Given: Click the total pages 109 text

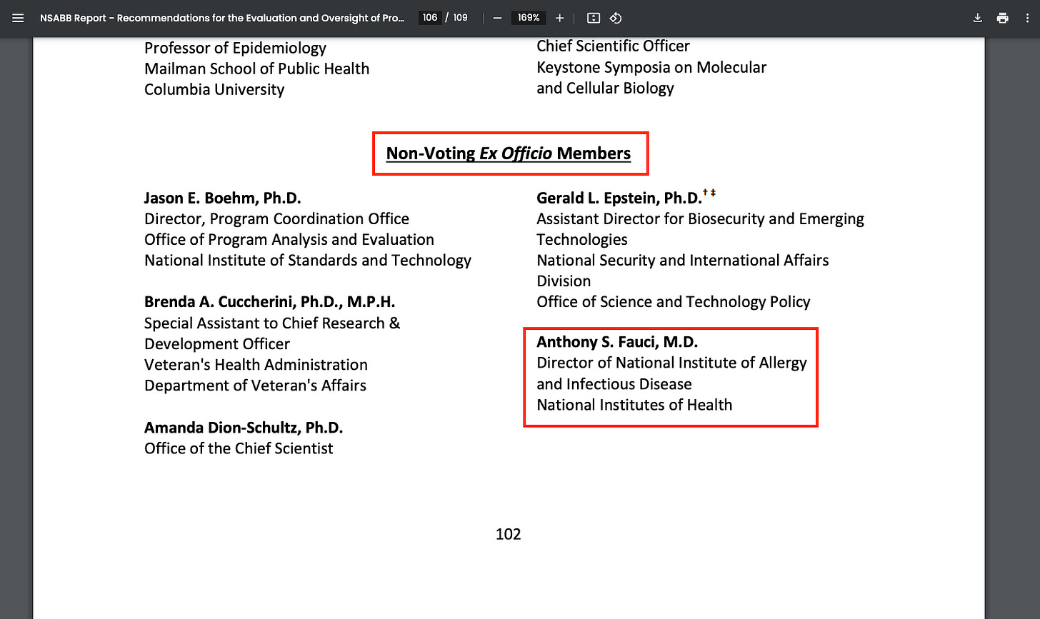Looking at the screenshot, I should tap(461, 18).
